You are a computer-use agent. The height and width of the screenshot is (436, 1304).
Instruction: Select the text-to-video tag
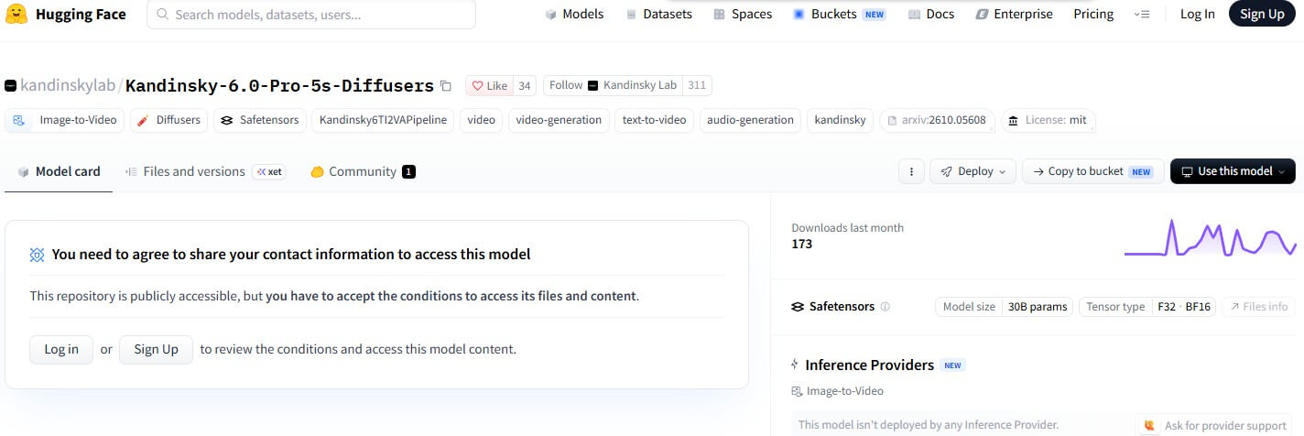[x=654, y=120]
